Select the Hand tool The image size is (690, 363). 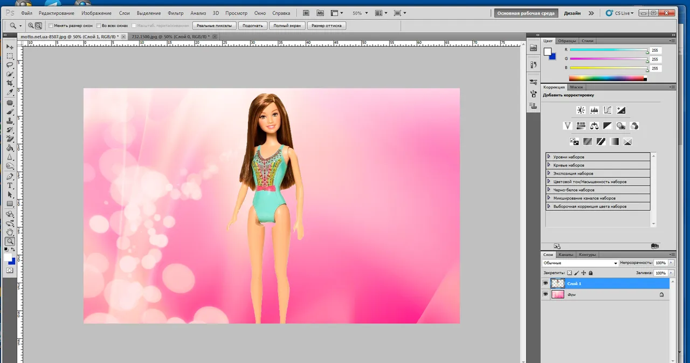[x=10, y=232]
